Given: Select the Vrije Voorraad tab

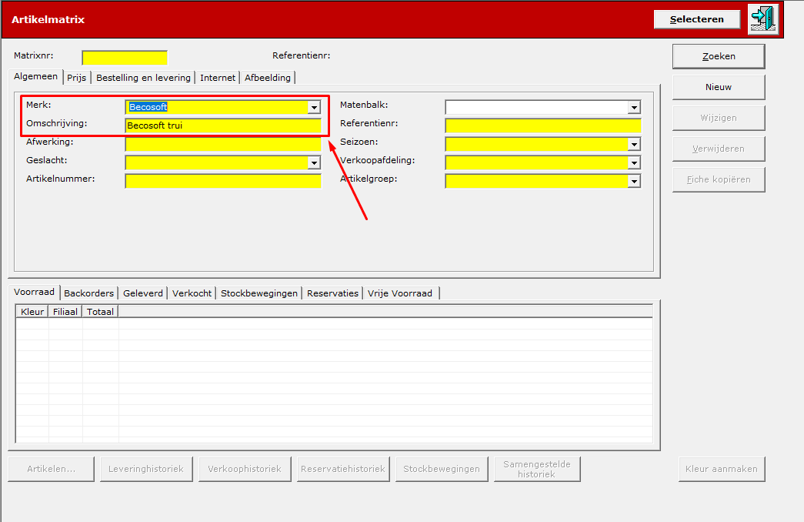Looking at the screenshot, I should coord(400,293).
